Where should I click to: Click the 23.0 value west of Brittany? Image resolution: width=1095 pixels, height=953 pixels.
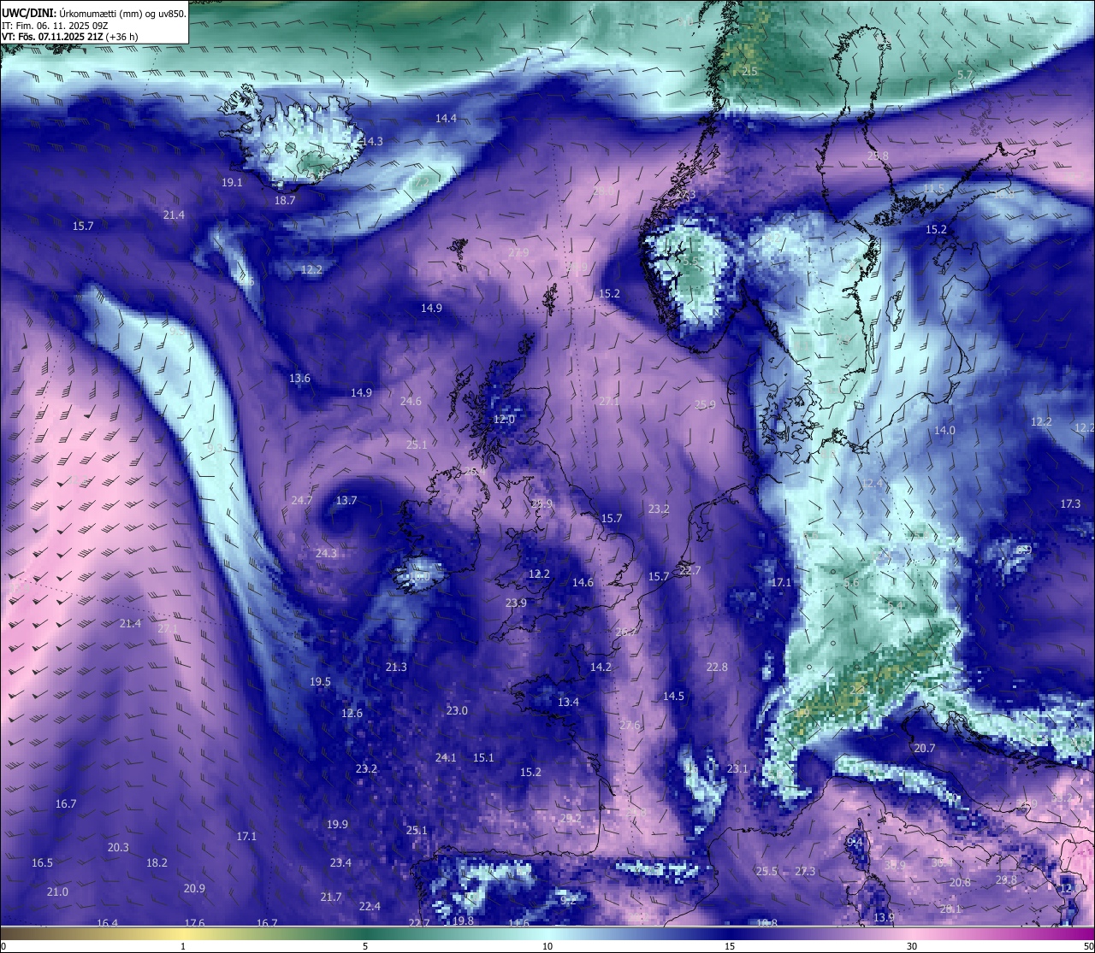(457, 710)
